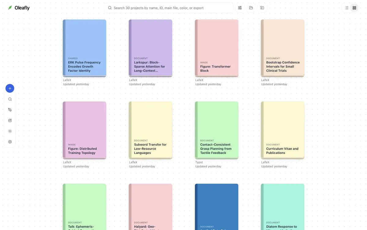Click the Oleafly brand name text
Viewport: 367px width, 230px height.
point(22,8)
